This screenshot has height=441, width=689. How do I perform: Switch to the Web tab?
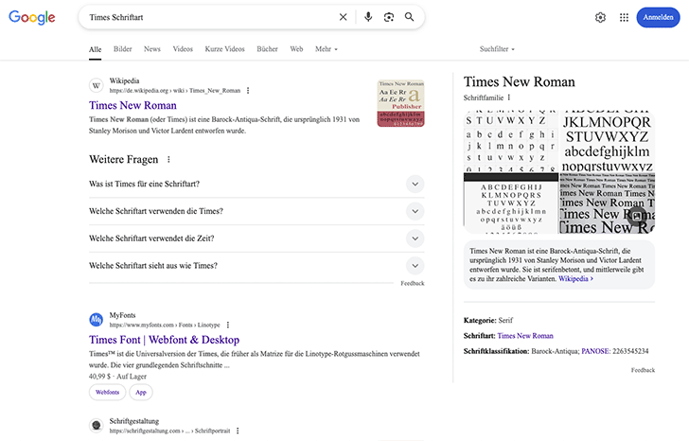(296, 49)
